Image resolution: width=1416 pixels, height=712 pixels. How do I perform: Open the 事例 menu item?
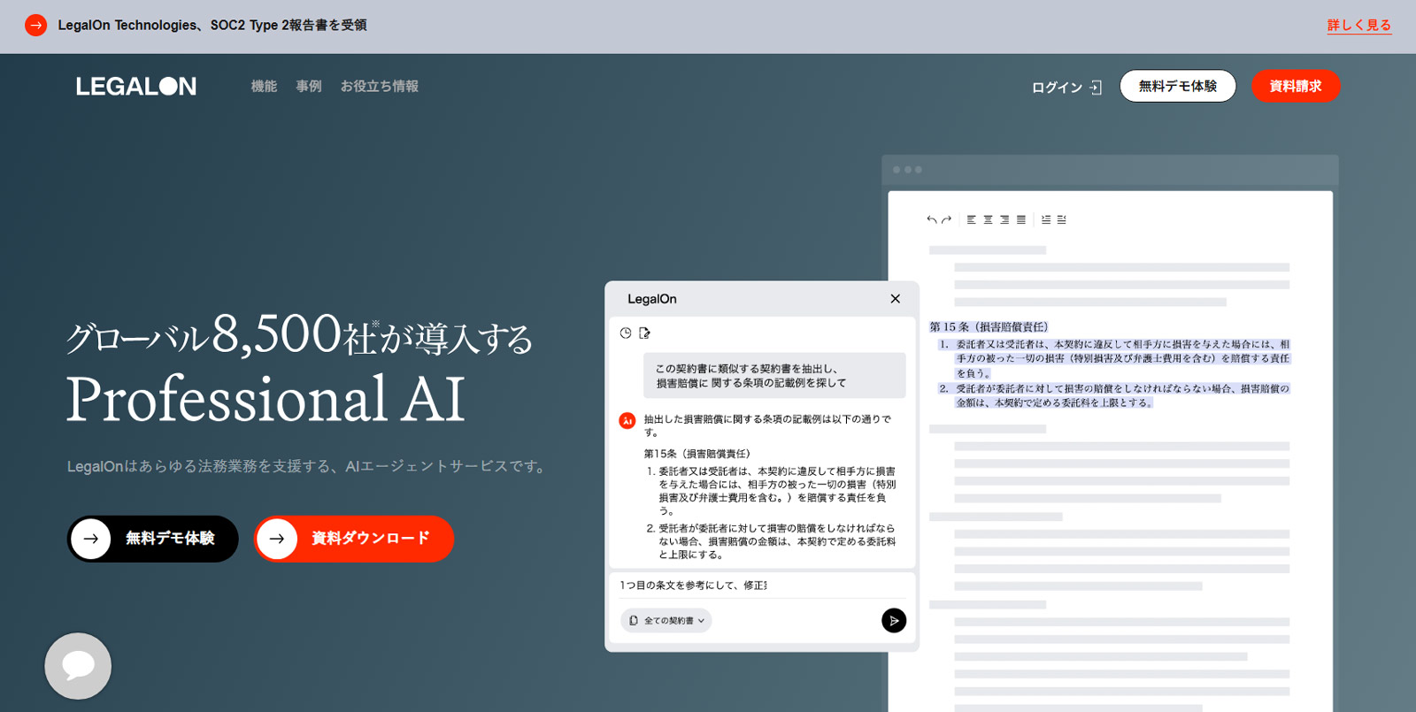pos(309,86)
